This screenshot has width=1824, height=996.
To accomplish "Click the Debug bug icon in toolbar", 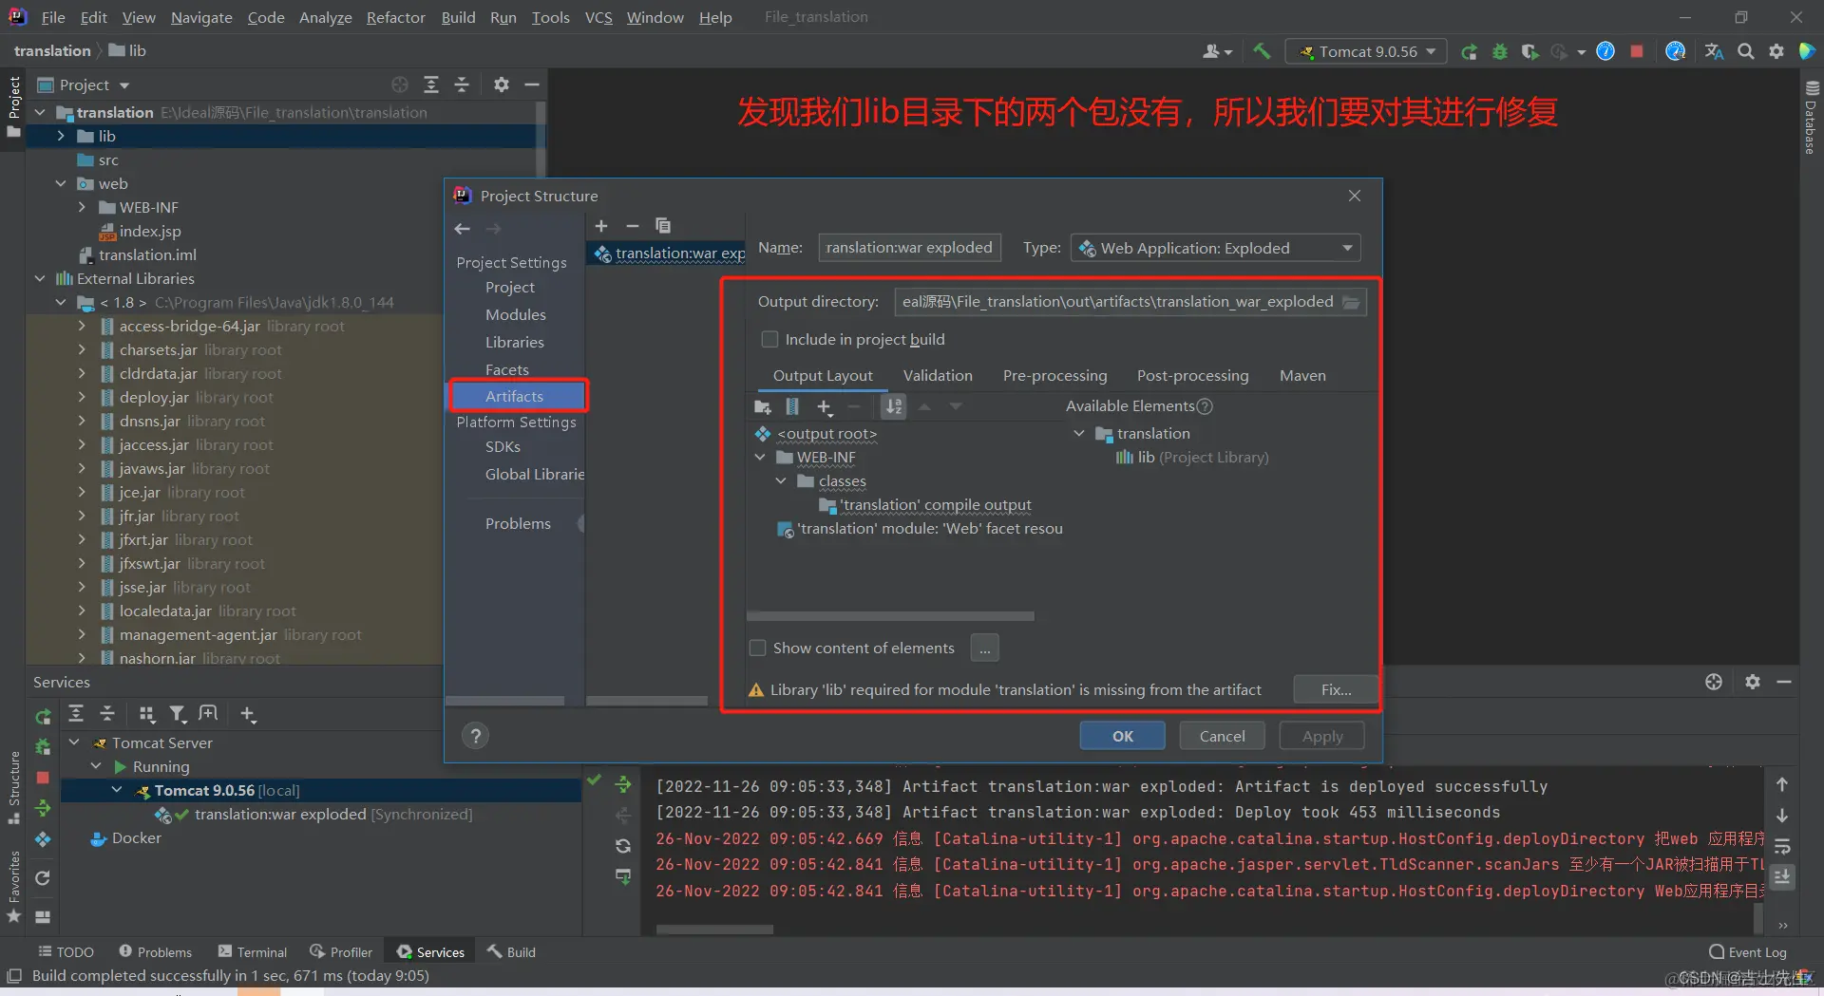I will tap(1500, 51).
